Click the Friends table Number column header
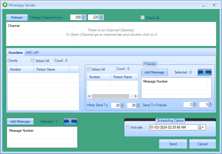This screenshot has width=222, height=154. (x=99, y=77)
